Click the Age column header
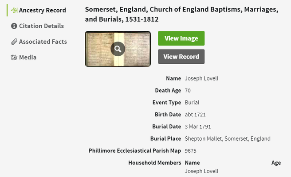291x177 pixels. pos(276,163)
